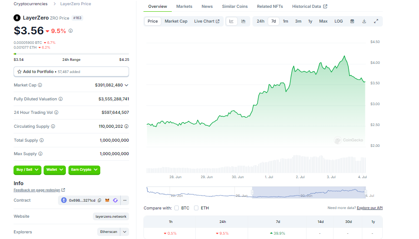Grab right handle of chart range navigator
This screenshot has width=419, height=239.
pyautogui.click(x=365, y=193)
